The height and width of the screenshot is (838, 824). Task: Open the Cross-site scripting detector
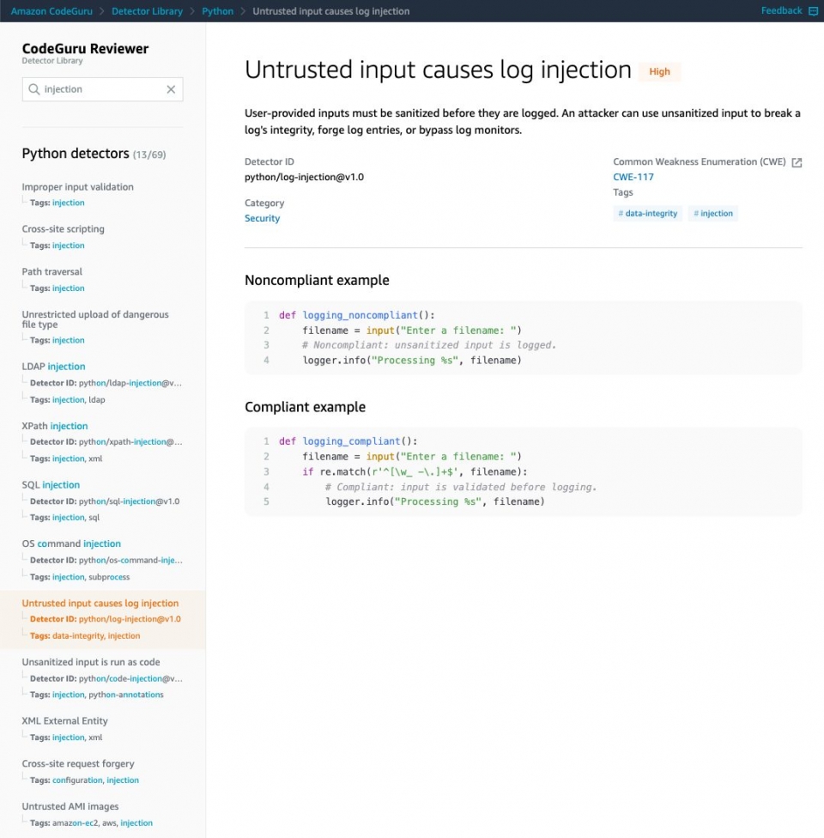pos(62,228)
